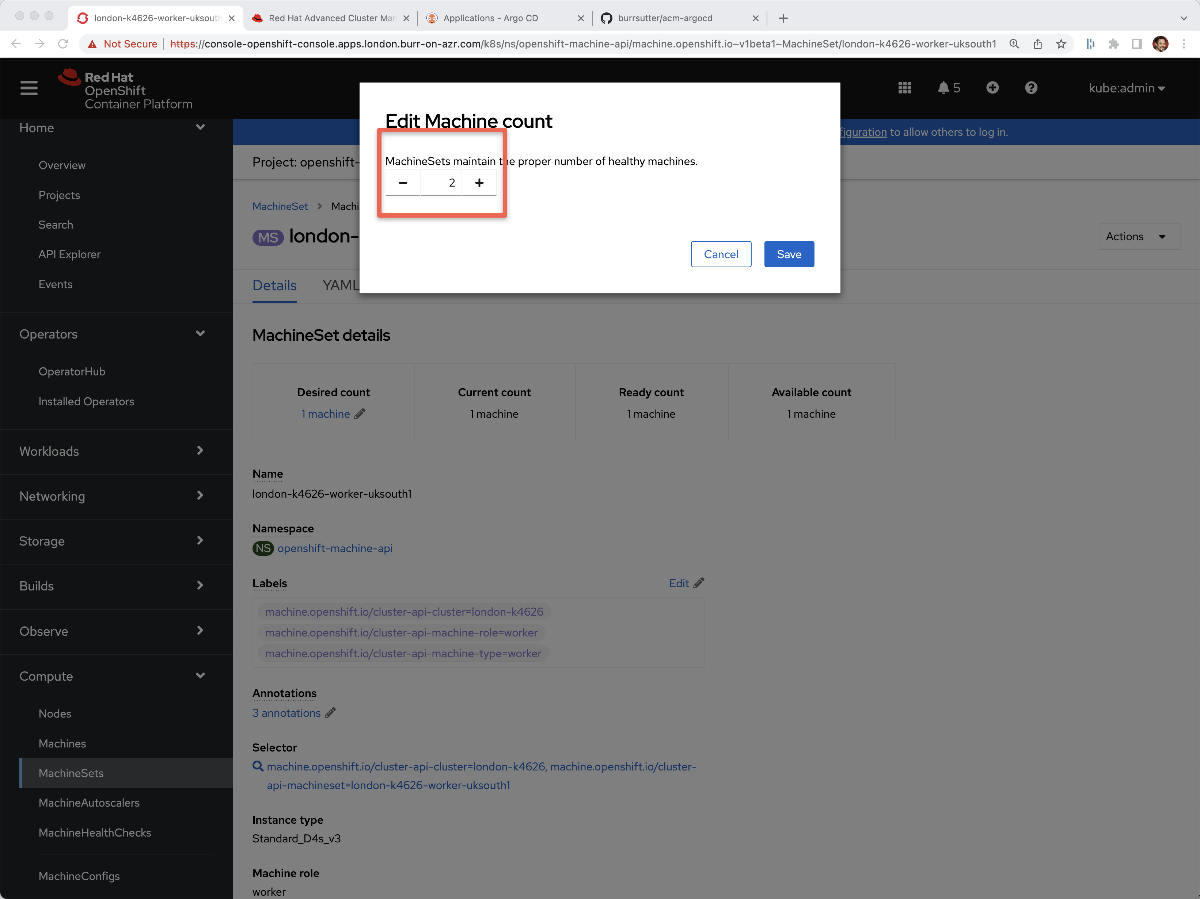
Task: Cancel the Edit Machine count dialog
Action: pyautogui.click(x=721, y=254)
